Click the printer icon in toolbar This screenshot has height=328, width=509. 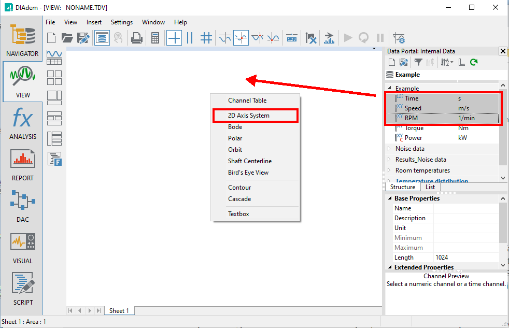[x=136, y=38]
